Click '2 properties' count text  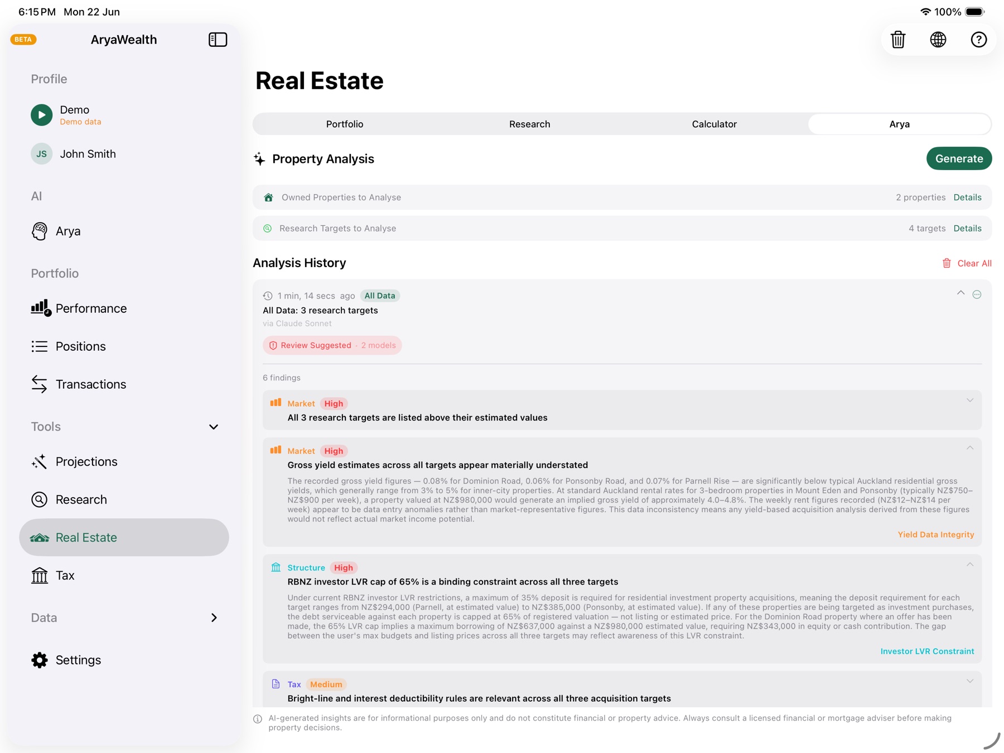(920, 197)
